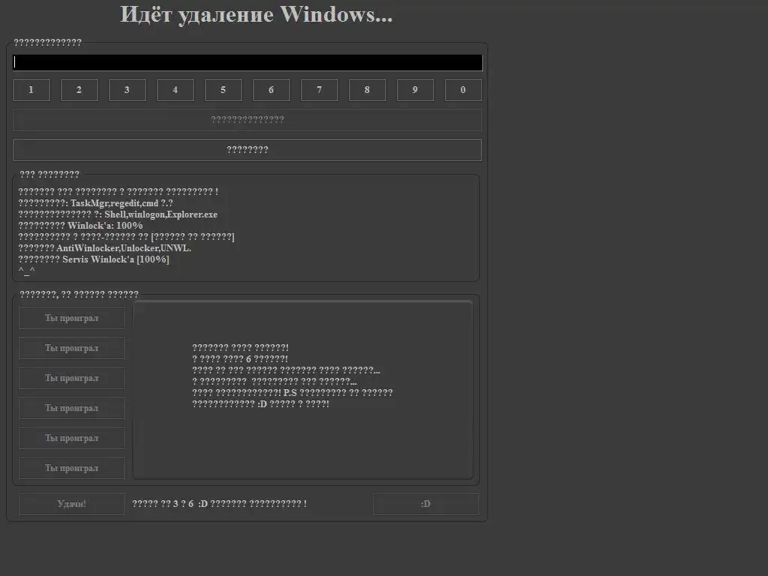This screenshot has width=768, height=576.
Task: Click keypad digit button 1
Action: click(x=31, y=90)
